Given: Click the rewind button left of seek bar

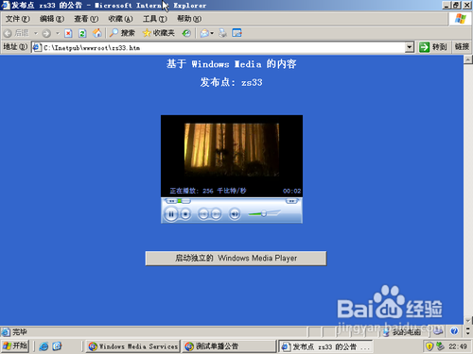Looking at the screenshot, I should click(171, 201).
